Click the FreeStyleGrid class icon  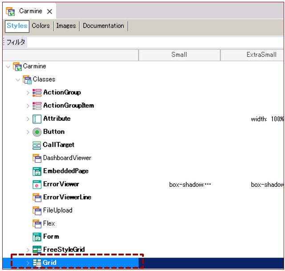coord(37,250)
